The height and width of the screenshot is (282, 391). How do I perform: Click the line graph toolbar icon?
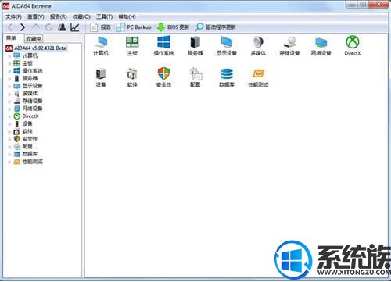click(x=75, y=27)
